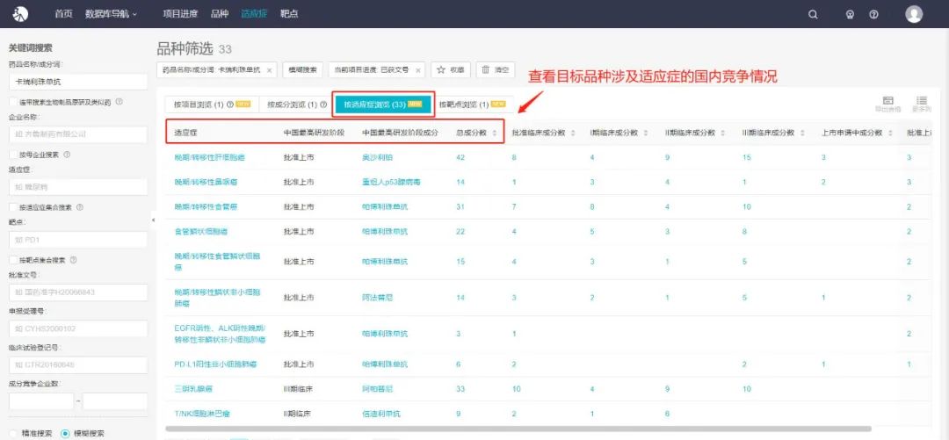This screenshot has width=949, height=440.
Task: Open the 信迪利单抗 ingredient link
Action: 381,414
